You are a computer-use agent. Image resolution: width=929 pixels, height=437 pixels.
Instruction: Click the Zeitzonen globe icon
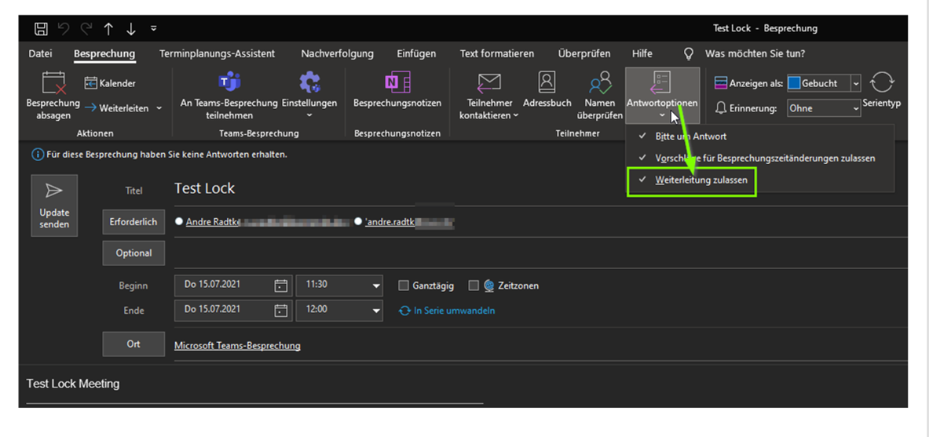click(488, 286)
